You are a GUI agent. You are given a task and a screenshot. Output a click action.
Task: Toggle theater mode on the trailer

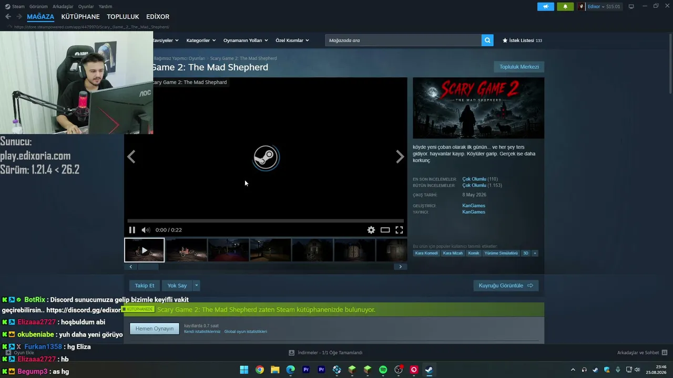(x=385, y=230)
